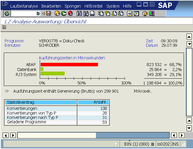Click the green left-arrow Back icon

(x=64, y=13)
